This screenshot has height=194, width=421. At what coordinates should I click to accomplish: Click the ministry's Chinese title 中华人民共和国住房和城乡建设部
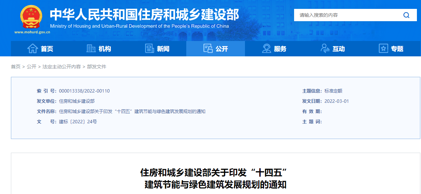tap(145, 14)
